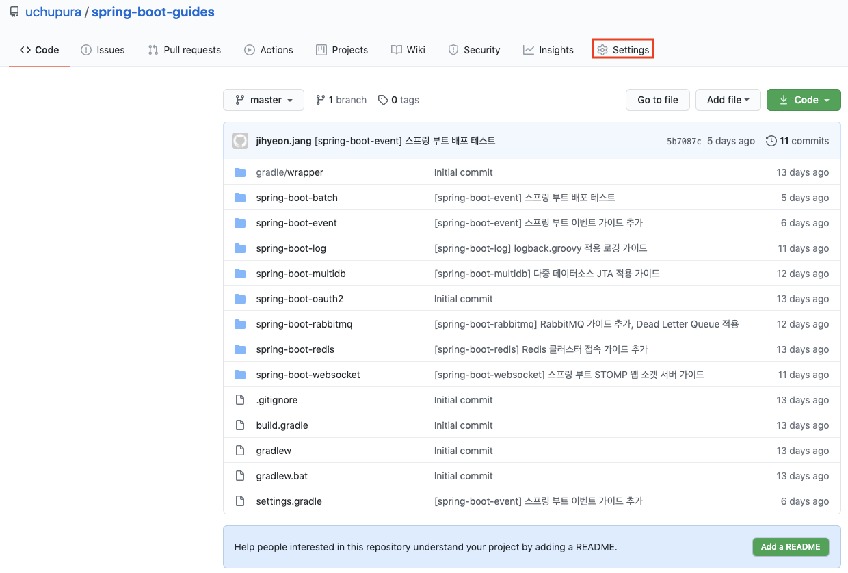Click the branch icon next to 1 branch
848x573 pixels.
click(320, 100)
